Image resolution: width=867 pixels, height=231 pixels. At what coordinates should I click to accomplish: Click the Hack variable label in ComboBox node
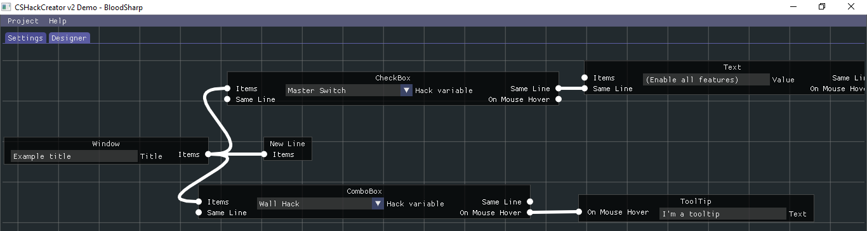point(415,204)
